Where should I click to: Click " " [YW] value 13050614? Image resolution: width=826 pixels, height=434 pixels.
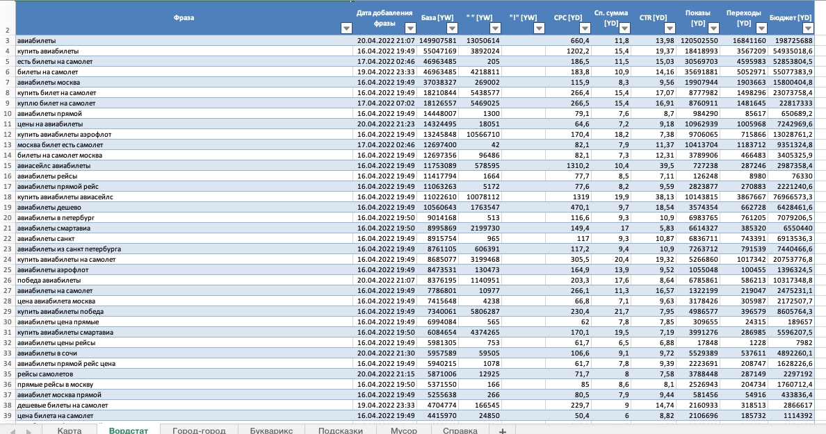coord(480,40)
